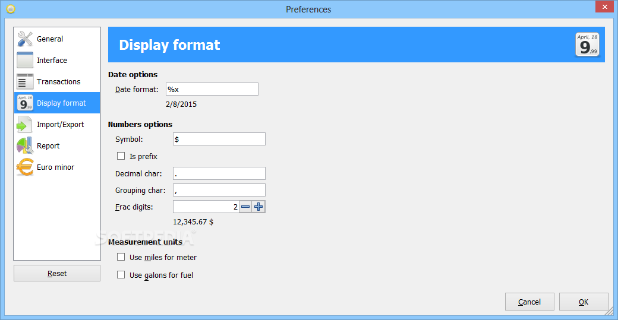
Task: Confirm preferences with the OK button
Action: point(584,302)
